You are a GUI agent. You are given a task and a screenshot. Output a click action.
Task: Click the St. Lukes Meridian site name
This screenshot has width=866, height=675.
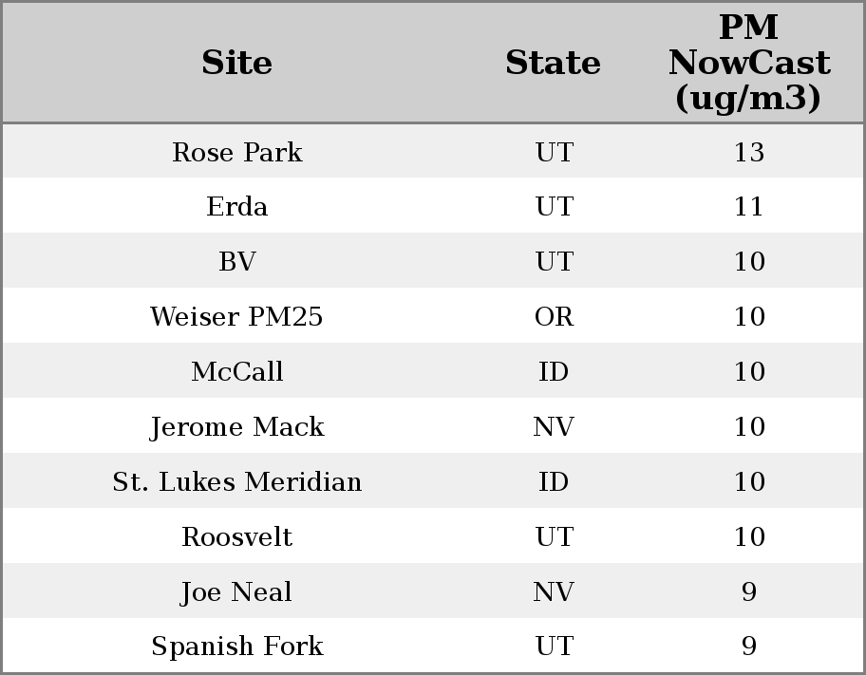coord(236,482)
